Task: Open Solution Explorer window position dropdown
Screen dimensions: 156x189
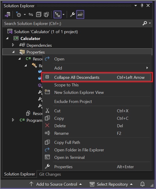Action: [136, 6]
